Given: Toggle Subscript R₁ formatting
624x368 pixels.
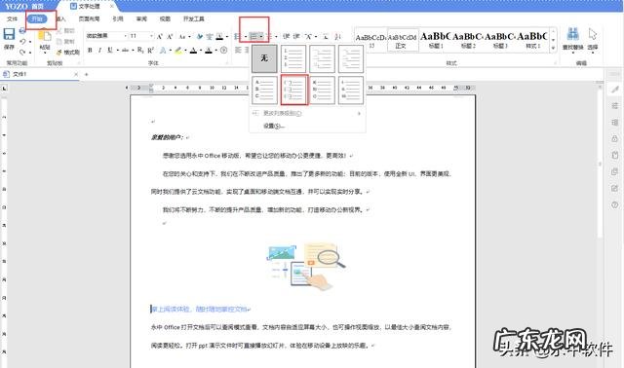Looking at the screenshot, I should click(x=140, y=50).
